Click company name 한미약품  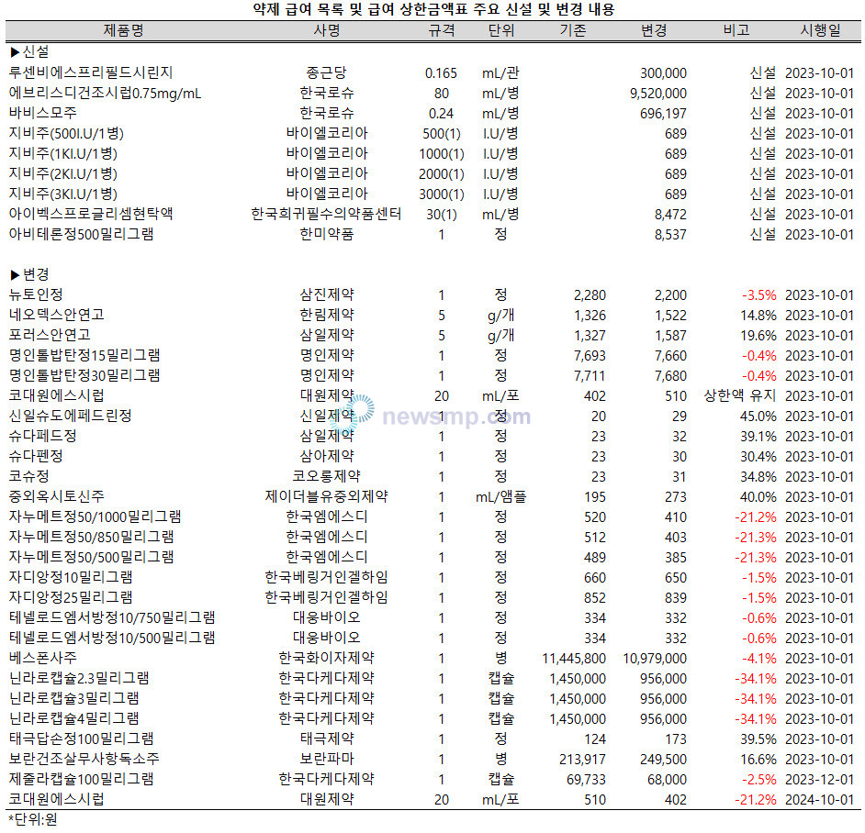point(327,234)
